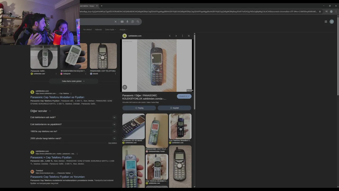Screen dimensions: 339x191
Task: Click the 'Paylaş' share button
Action: pyautogui.click(x=139, y=108)
